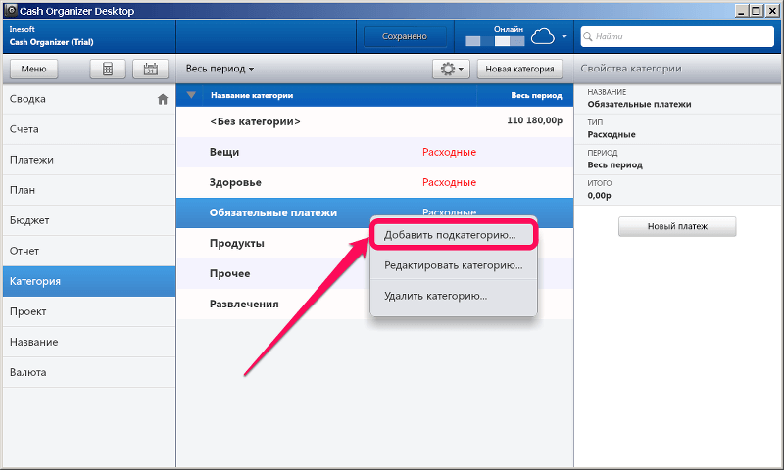The height and width of the screenshot is (470, 784).
Task: Click the 0,00р total in properties
Action: [599, 195]
